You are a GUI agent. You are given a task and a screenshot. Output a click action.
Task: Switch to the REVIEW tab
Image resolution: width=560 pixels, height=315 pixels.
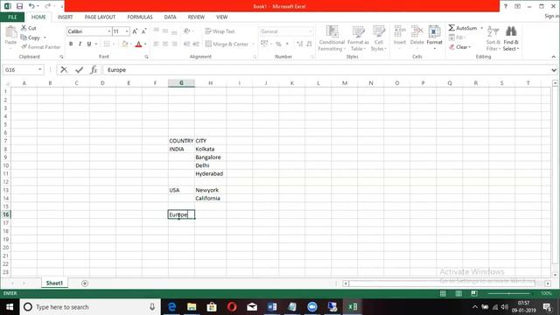[196, 17]
